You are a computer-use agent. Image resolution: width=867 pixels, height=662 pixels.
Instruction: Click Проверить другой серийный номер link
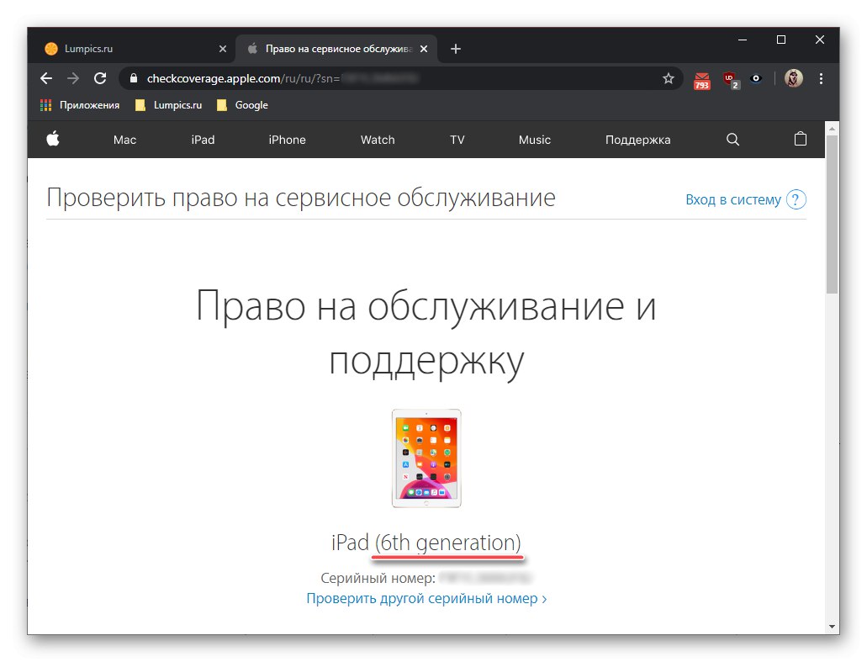(427, 598)
